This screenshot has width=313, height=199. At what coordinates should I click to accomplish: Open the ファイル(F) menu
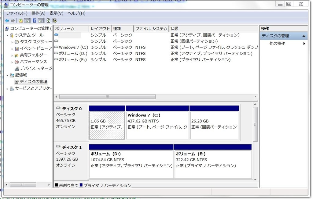click(17, 13)
